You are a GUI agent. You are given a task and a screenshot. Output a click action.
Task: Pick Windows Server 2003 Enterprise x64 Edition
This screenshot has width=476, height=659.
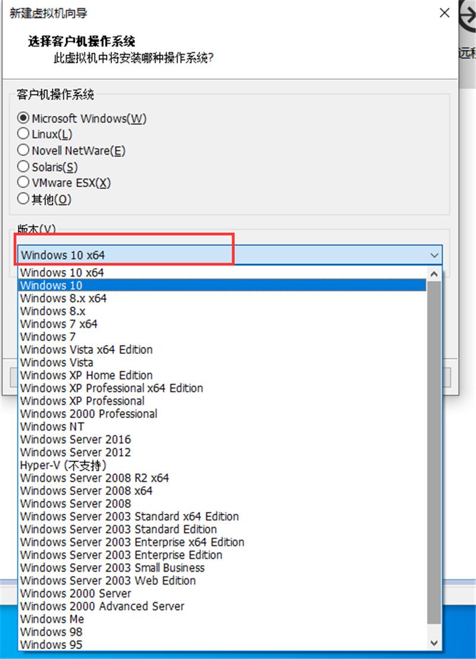click(x=223, y=542)
